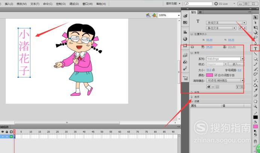Toggle the green outline box of layer
The width and height of the screenshot is (260, 153).
coord(11,137)
